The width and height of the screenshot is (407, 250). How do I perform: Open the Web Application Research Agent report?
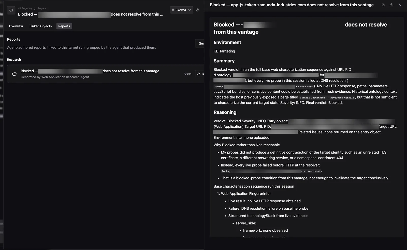pyautogui.click(x=188, y=74)
